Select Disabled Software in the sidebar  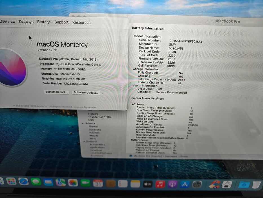click(101, 153)
